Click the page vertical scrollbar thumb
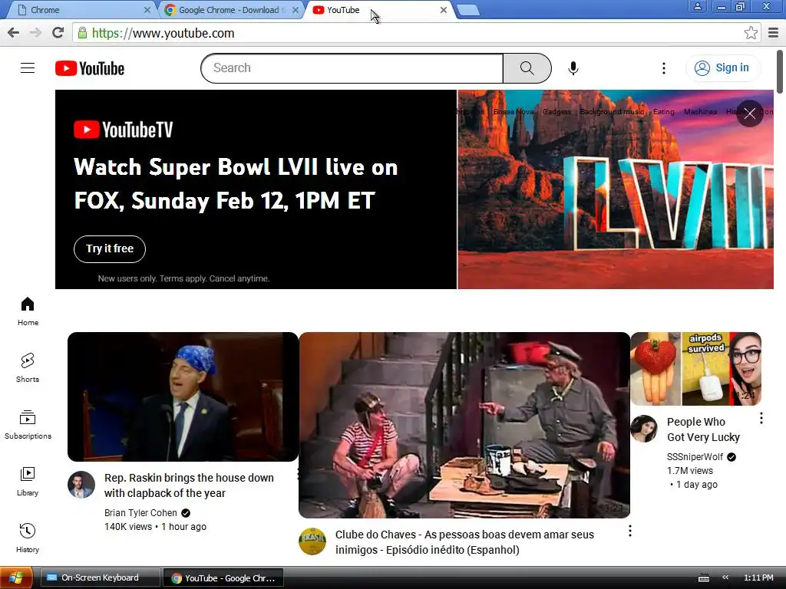 click(x=780, y=71)
